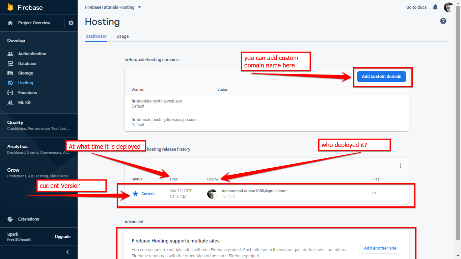The image size is (461, 259).
Task: Click Add custom domain button
Action: click(x=382, y=77)
